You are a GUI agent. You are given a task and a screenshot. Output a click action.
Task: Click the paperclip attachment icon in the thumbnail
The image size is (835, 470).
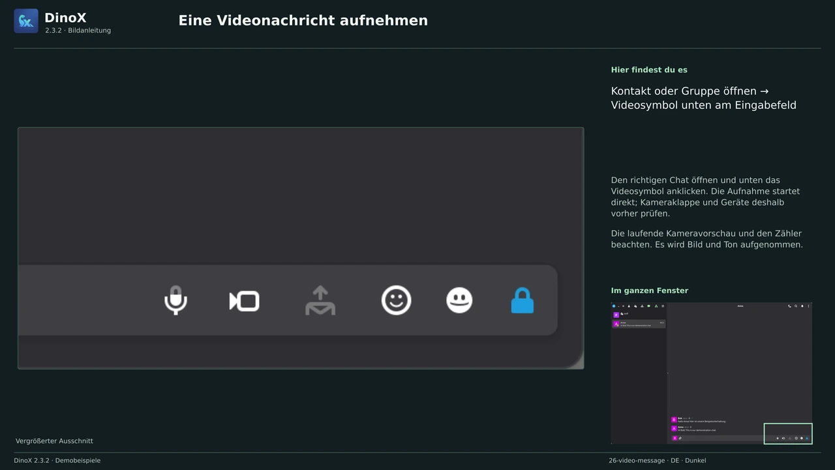click(x=680, y=438)
